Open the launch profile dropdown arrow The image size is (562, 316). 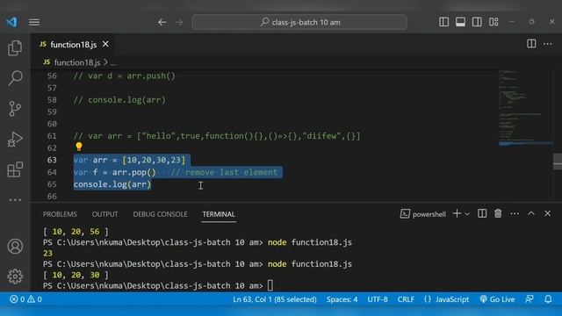[467, 214]
